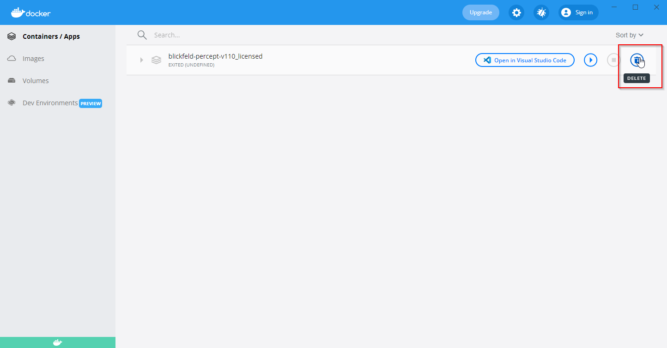The image size is (667, 348).
Task: Click Open in Visual Studio Code
Action: (525, 60)
